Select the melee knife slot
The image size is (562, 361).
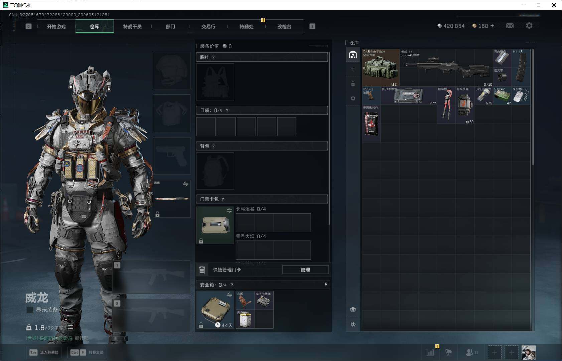click(x=172, y=199)
